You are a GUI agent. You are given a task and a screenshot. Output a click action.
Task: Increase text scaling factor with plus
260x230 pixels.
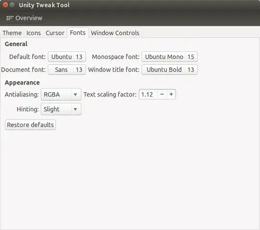click(171, 95)
